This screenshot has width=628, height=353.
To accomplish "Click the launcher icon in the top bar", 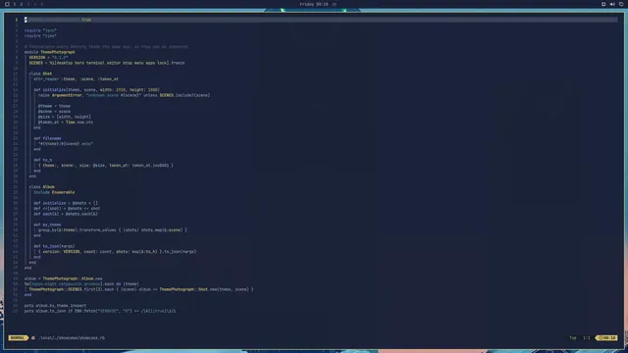I will click(7, 4).
